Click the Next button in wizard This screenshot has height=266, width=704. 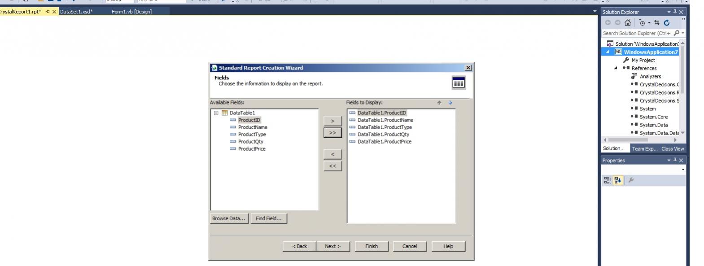point(333,246)
